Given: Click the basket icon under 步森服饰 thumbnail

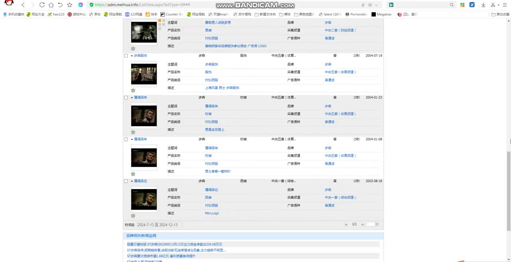Looking at the screenshot, I should click(x=133, y=90).
